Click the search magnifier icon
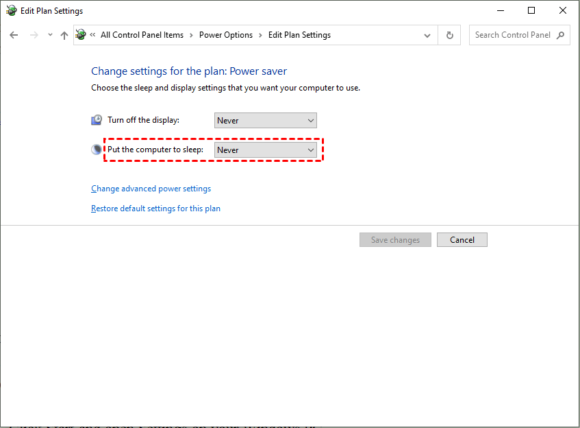The image size is (580, 428). (x=561, y=35)
